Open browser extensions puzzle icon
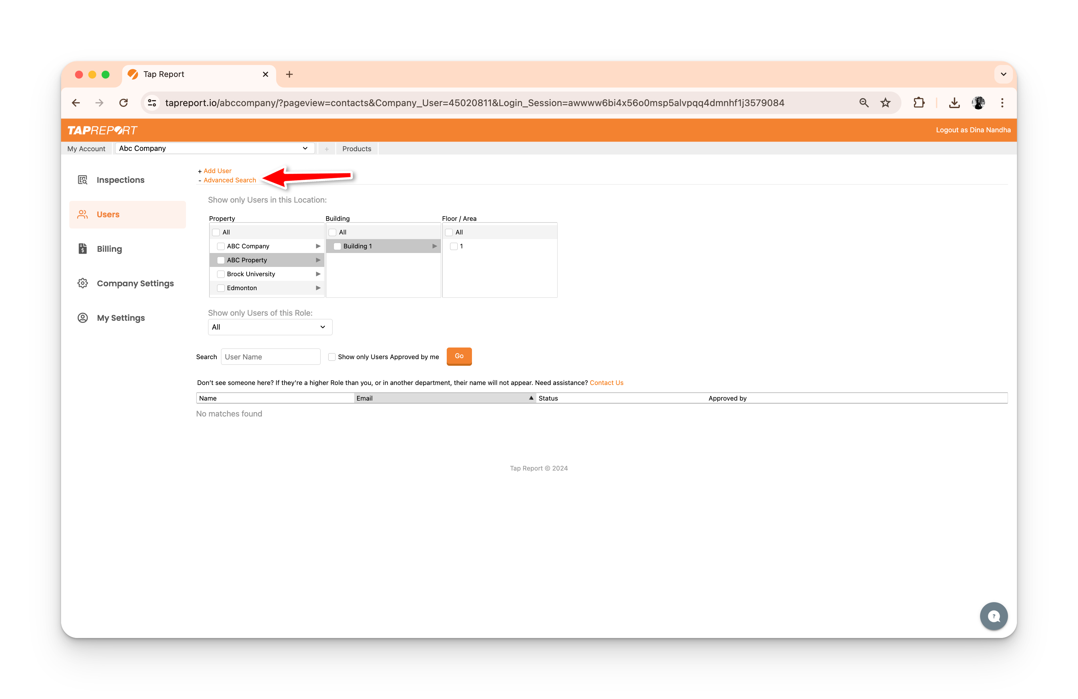This screenshot has height=699, width=1078. [x=919, y=103]
